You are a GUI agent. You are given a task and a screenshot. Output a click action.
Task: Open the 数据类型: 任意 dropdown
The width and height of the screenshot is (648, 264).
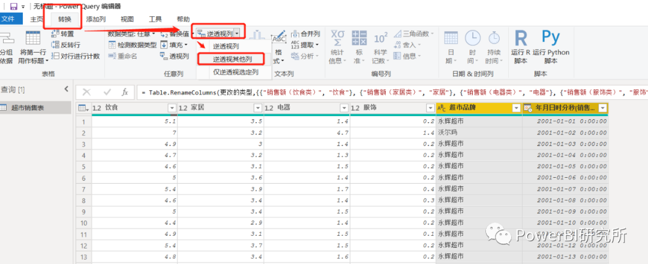[x=131, y=34]
